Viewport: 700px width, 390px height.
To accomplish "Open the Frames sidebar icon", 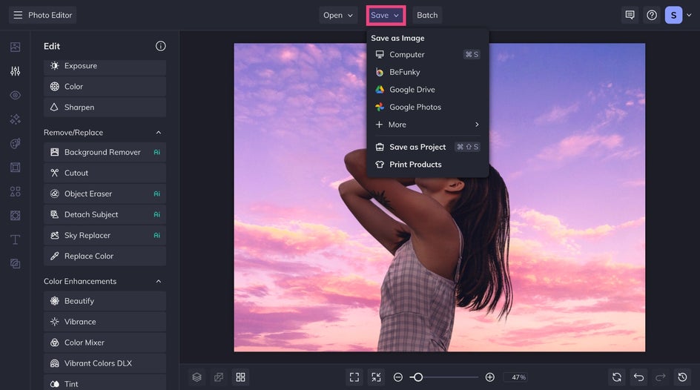I will [15, 168].
